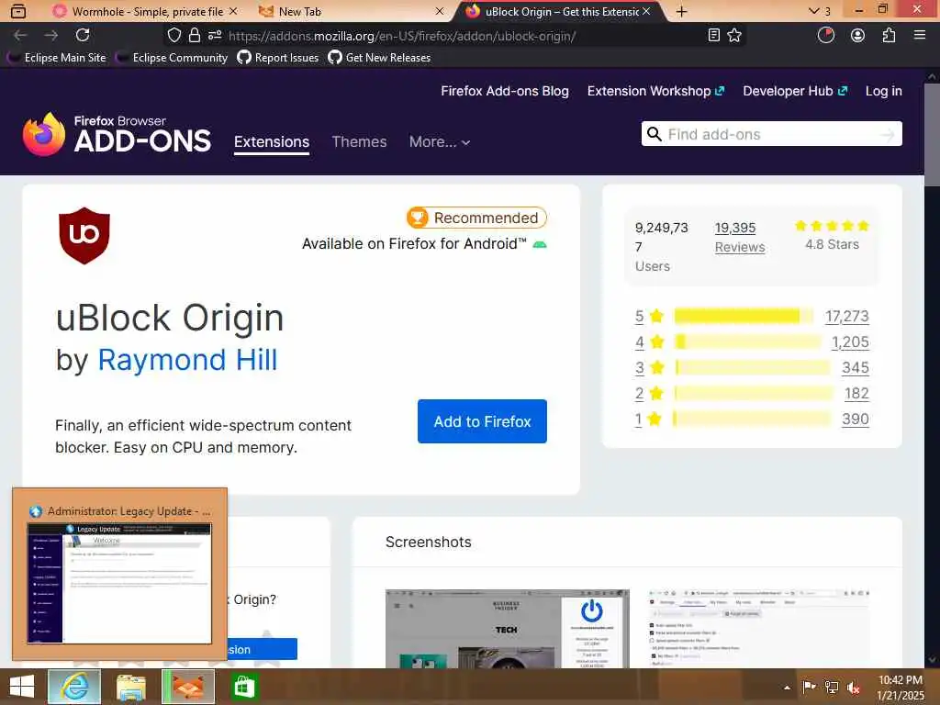Click Add to Firefox button
This screenshot has width=940, height=705.
coord(482,421)
